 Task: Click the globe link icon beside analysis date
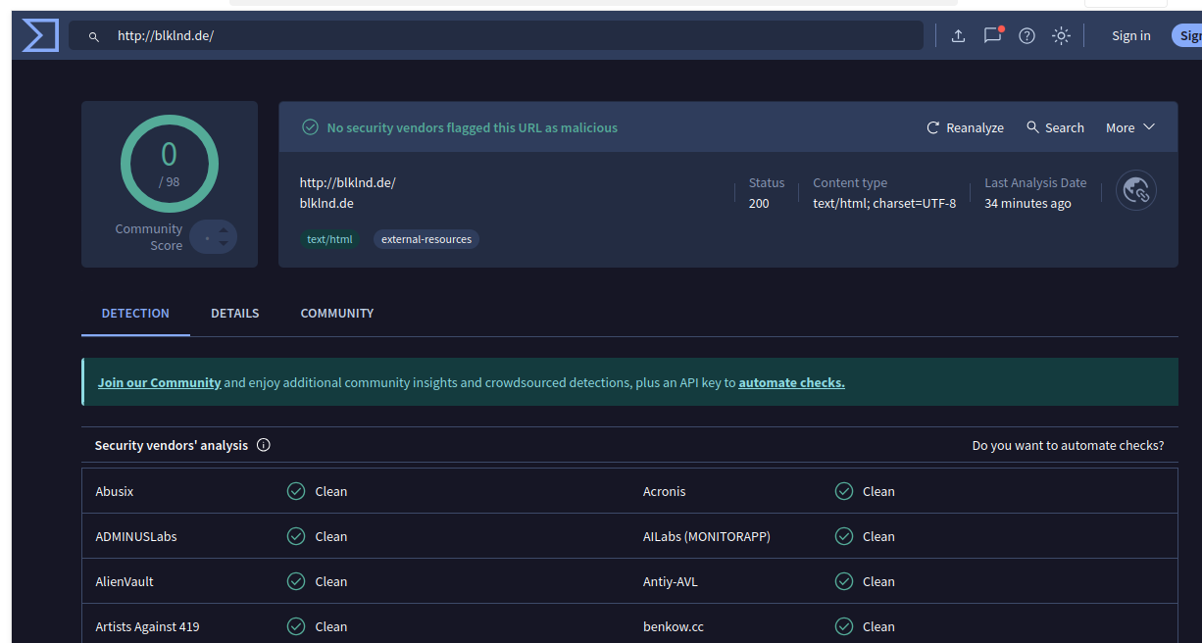[1136, 190]
